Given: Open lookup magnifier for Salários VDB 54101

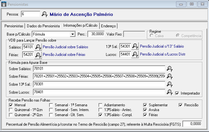Looking at the screenshot, I should point(38,47).
